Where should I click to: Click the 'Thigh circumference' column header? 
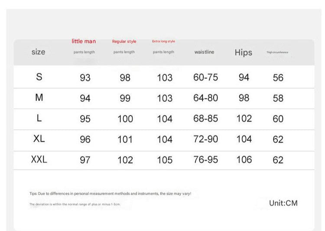tap(277, 52)
